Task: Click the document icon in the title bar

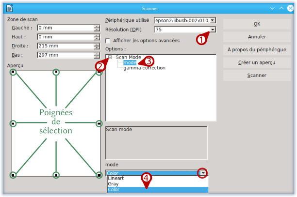Action: (x=9, y=8)
